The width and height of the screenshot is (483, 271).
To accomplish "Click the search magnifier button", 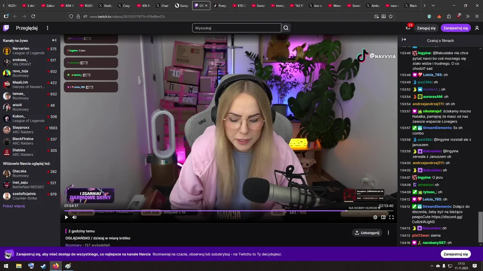I will pos(286,28).
